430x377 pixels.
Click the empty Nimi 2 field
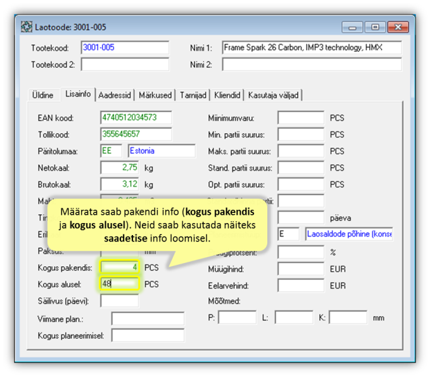coord(312,65)
